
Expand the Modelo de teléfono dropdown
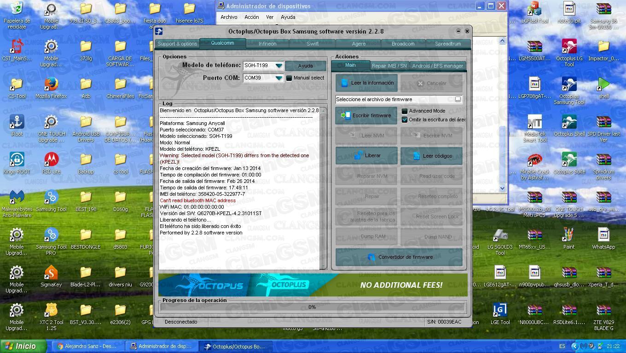[278, 66]
